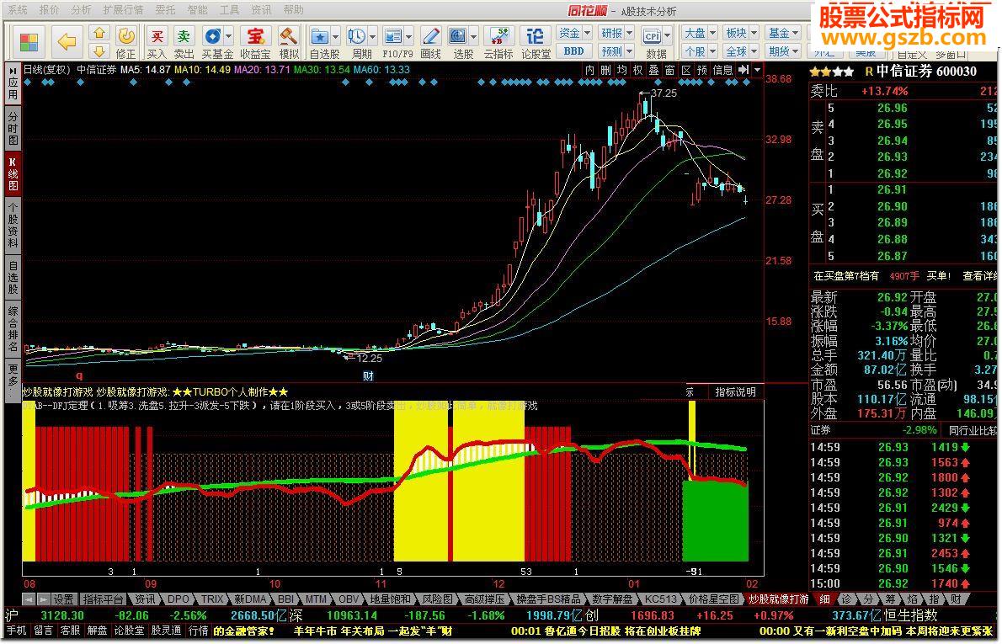The width and height of the screenshot is (1002, 644).
Task: Click the red q marker on chart
Action: (79, 375)
